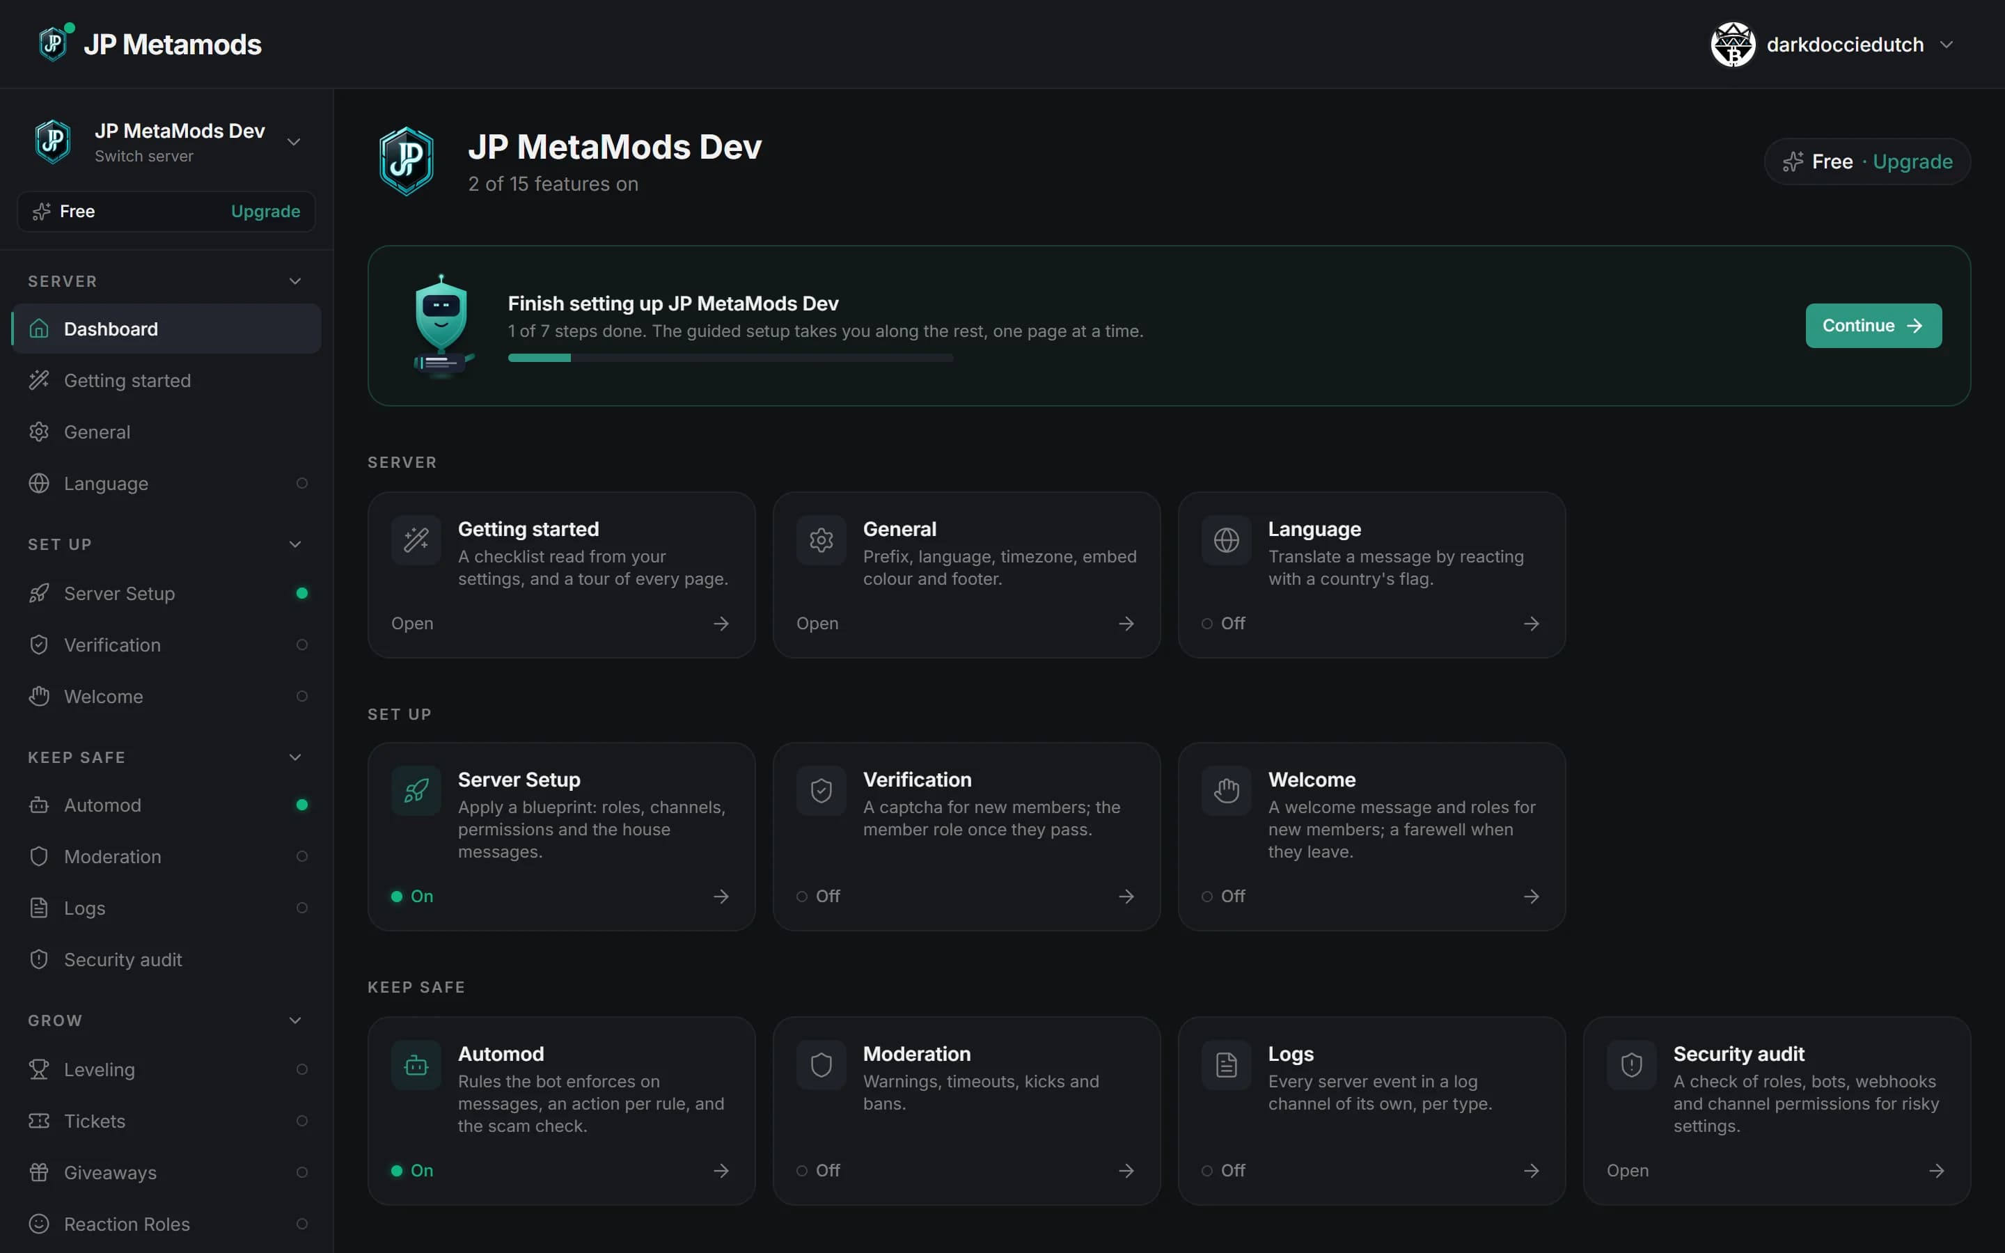Open Tickets in the sidebar

coord(166,1121)
